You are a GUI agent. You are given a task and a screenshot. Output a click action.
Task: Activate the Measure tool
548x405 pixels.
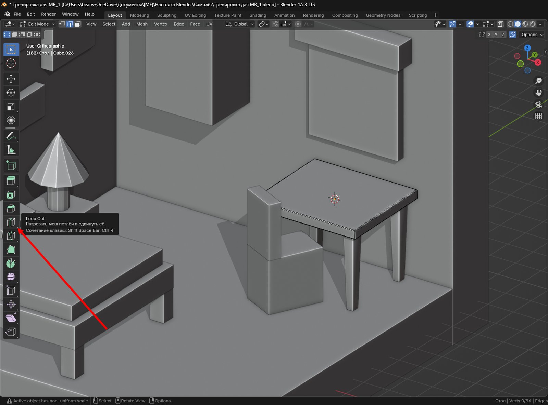point(11,150)
